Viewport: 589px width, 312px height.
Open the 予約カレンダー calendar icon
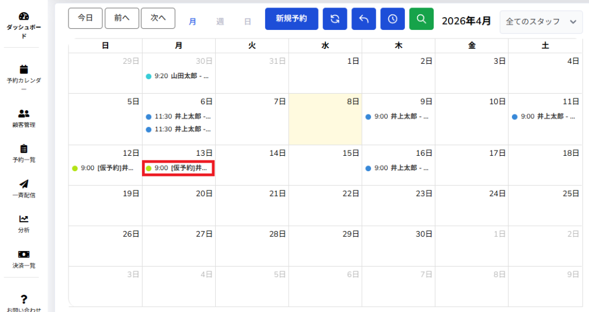click(24, 69)
